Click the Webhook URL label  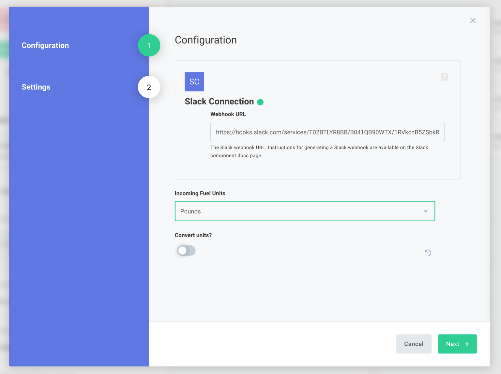[x=228, y=114]
